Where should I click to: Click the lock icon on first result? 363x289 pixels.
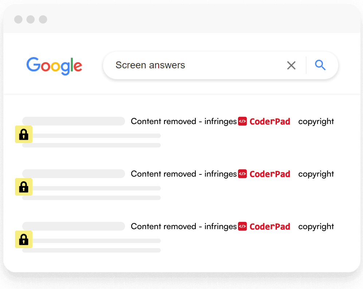[24, 134]
